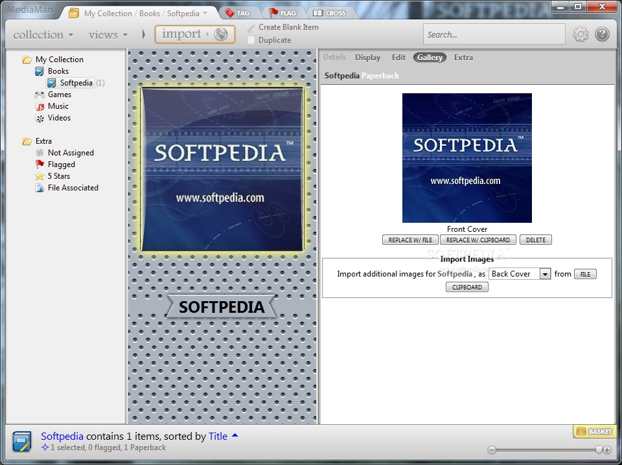The height and width of the screenshot is (465, 622).
Task: Click REPLACE W/ CLIPBOARD button
Action: [478, 240]
